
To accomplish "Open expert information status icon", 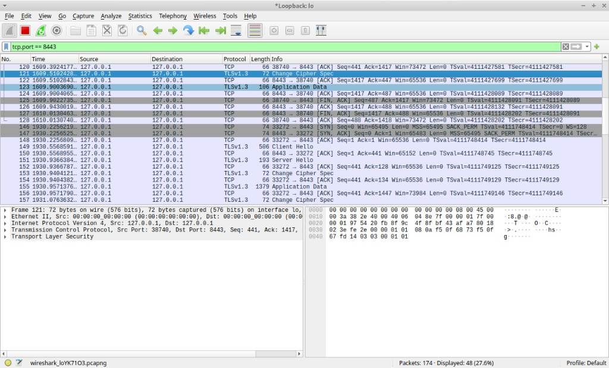I will (8, 363).
